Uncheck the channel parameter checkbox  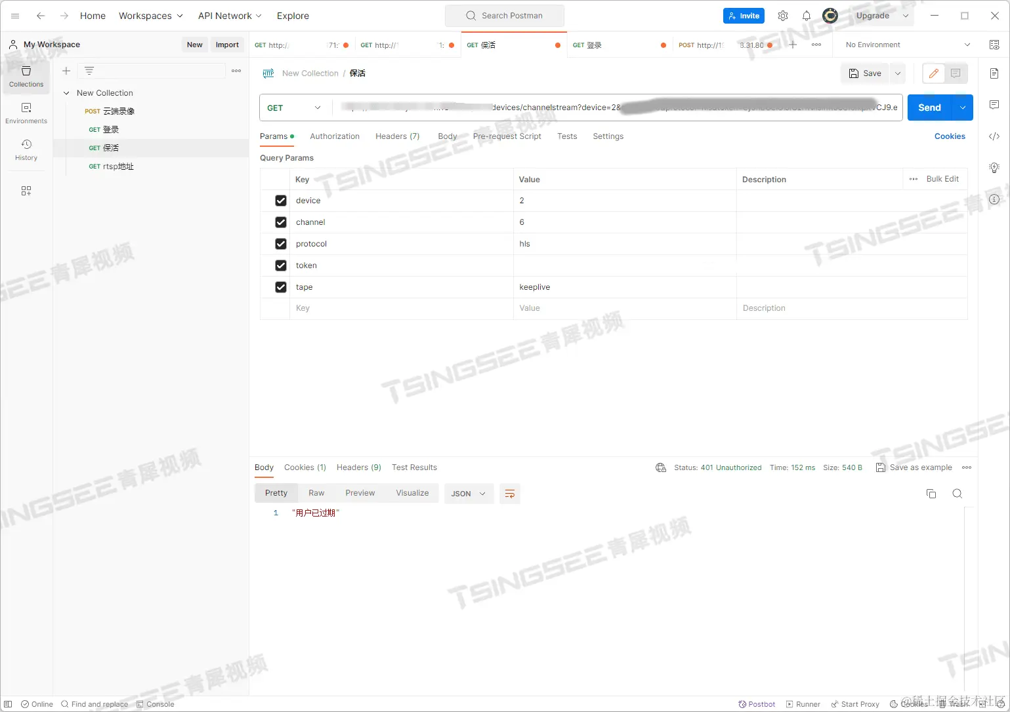(281, 222)
